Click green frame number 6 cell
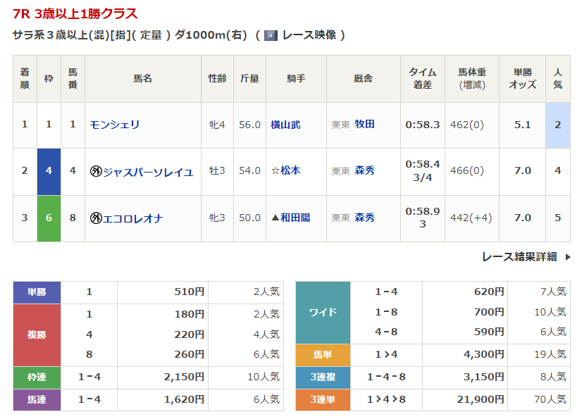This screenshot has height=419, width=582. point(49,218)
